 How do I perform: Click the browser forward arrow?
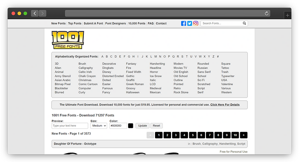click(43, 13)
